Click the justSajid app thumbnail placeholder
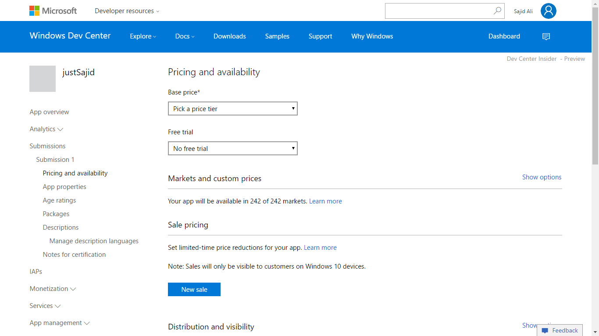 point(43,79)
